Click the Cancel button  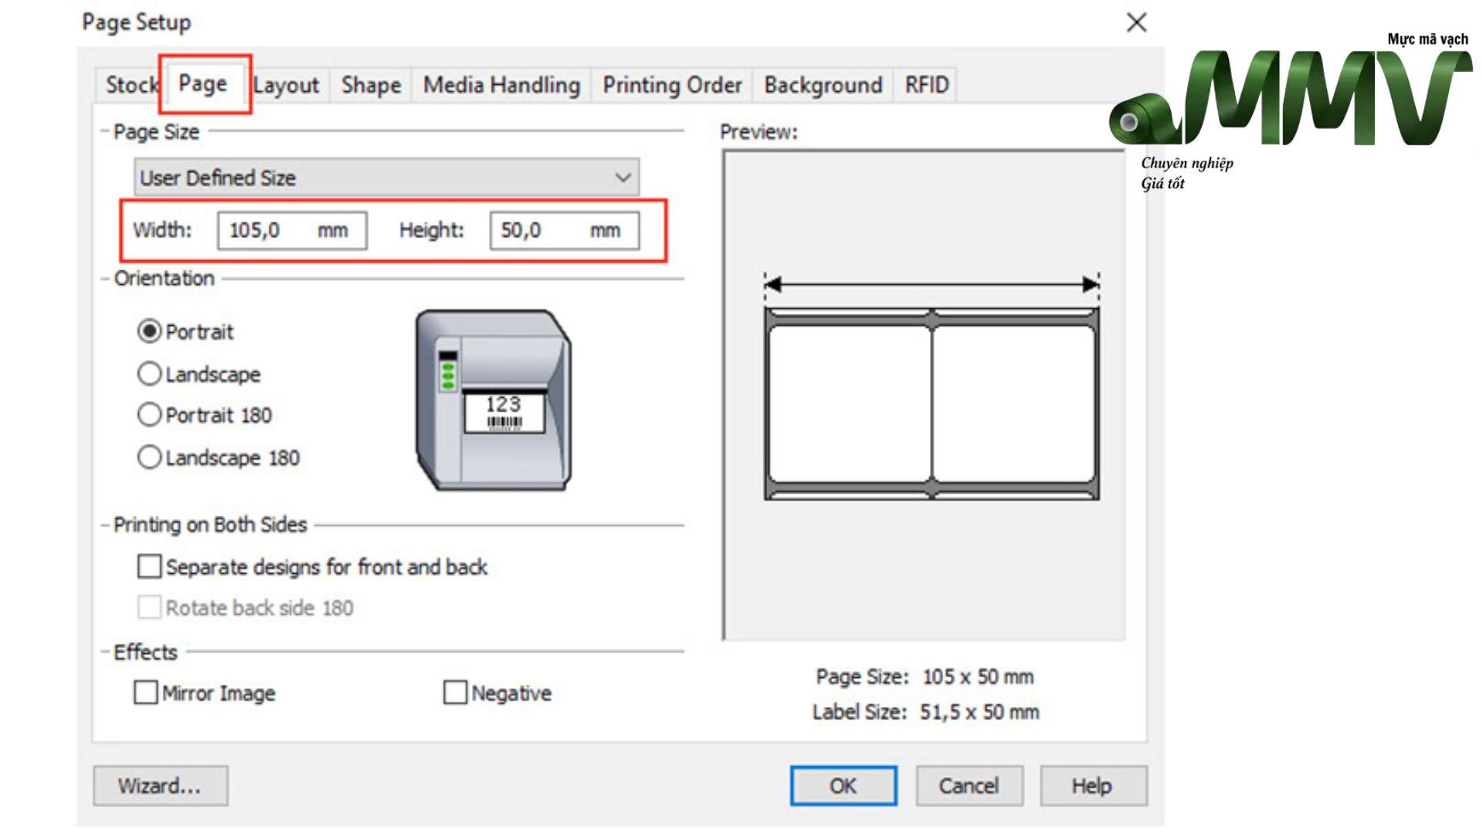click(969, 786)
